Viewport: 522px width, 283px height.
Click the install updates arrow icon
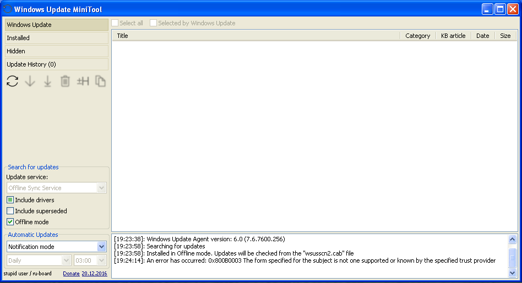pos(47,81)
